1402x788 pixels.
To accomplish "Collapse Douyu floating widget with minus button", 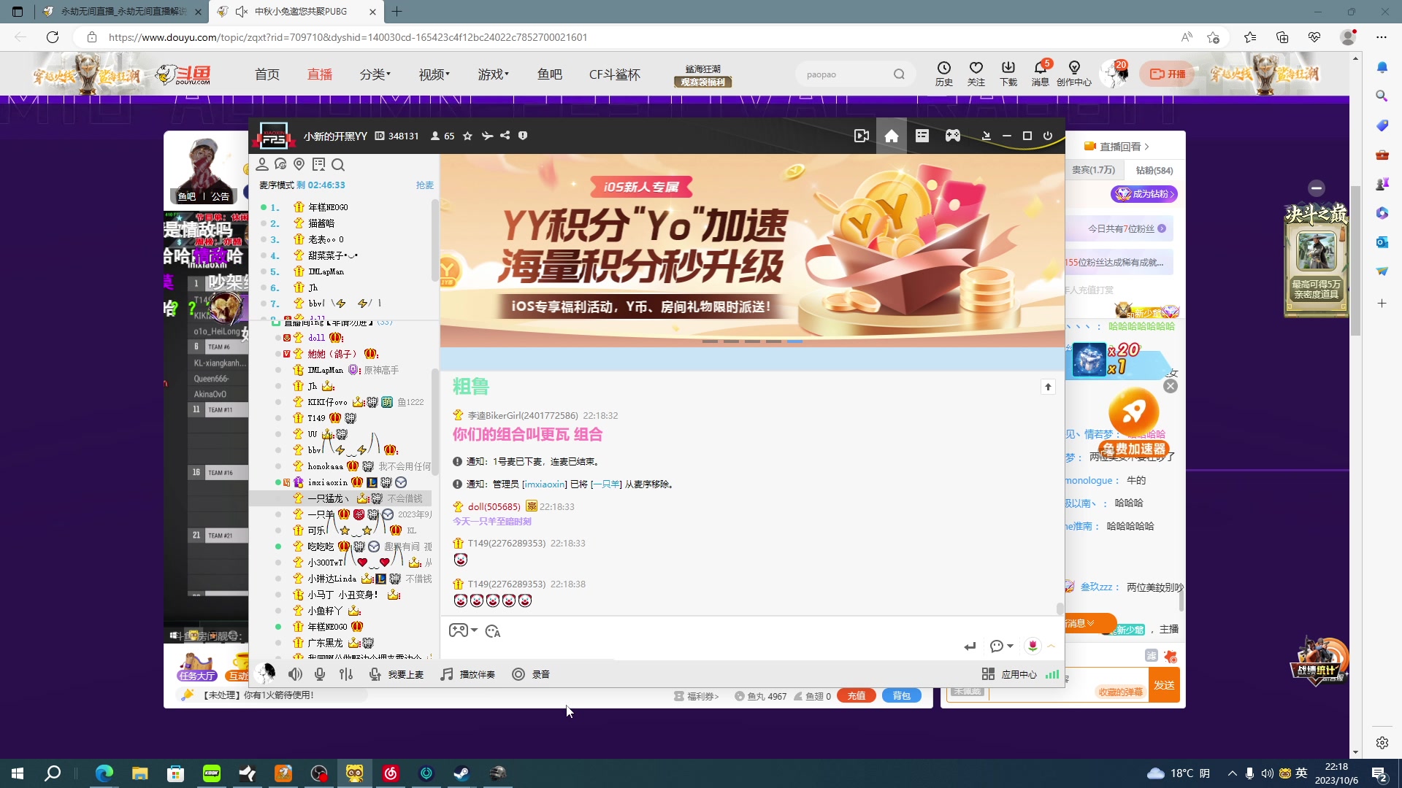I will (x=1317, y=188).
